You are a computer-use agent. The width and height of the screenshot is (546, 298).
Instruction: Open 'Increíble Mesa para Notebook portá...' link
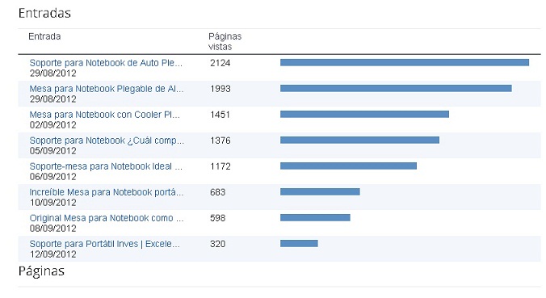point(107,192)
